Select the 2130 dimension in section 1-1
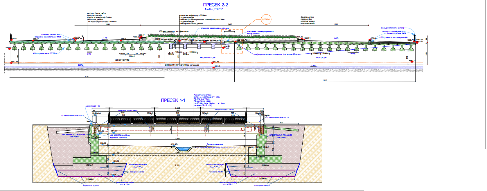Image resolution: width=487 pixels, height=191 pixels. [177, 165]
